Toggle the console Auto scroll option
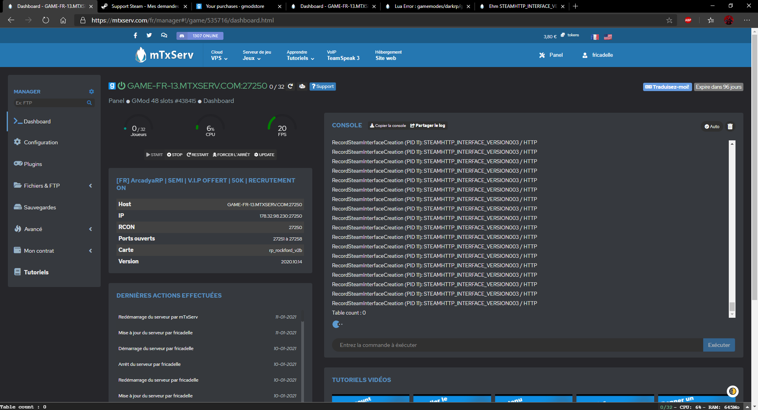Viewport: 758px width, 410px height. (712, 127)
